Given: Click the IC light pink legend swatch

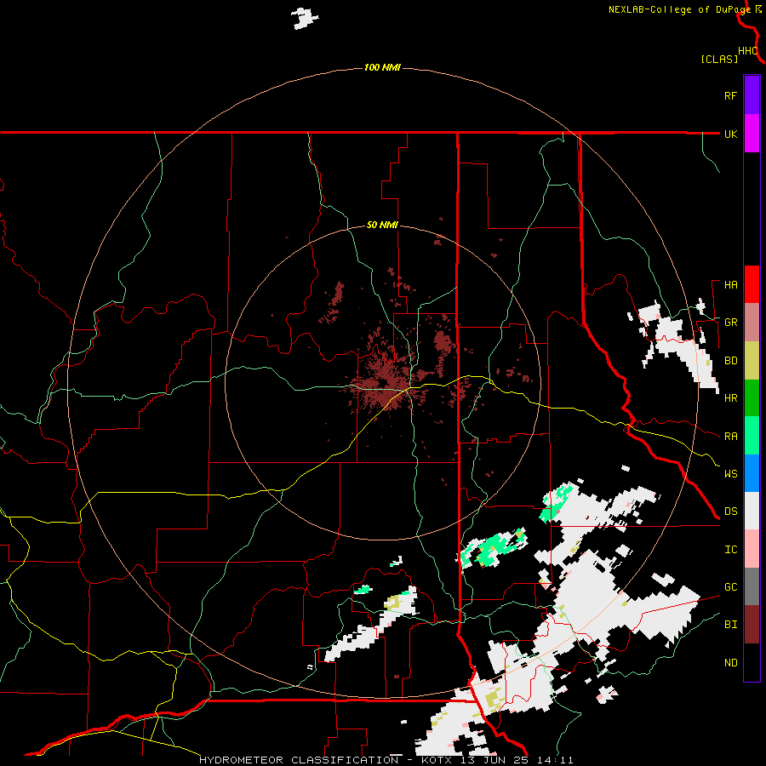Looking at the screenshot, I should (x=752, y=549).
